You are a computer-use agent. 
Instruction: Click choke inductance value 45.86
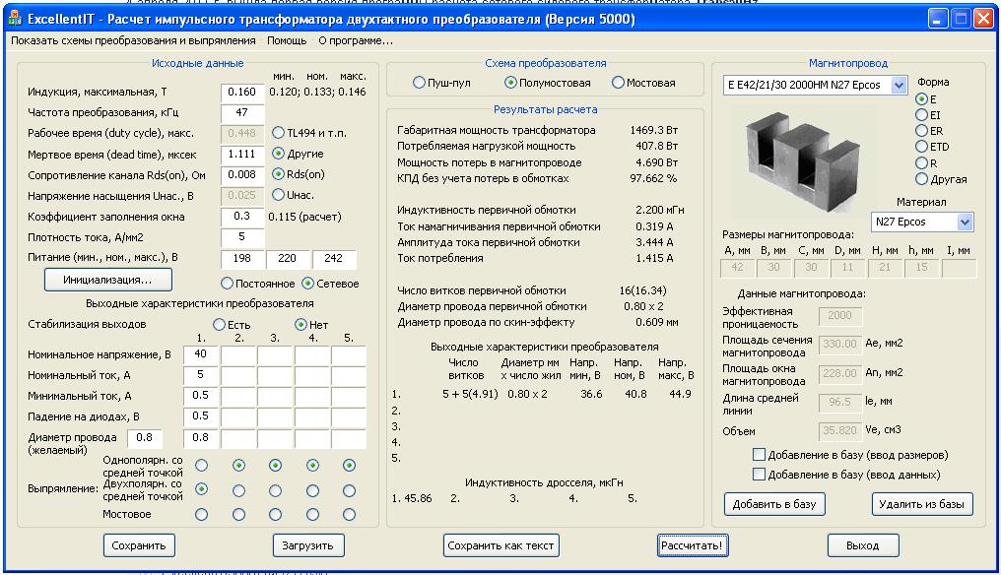point(418,498)
